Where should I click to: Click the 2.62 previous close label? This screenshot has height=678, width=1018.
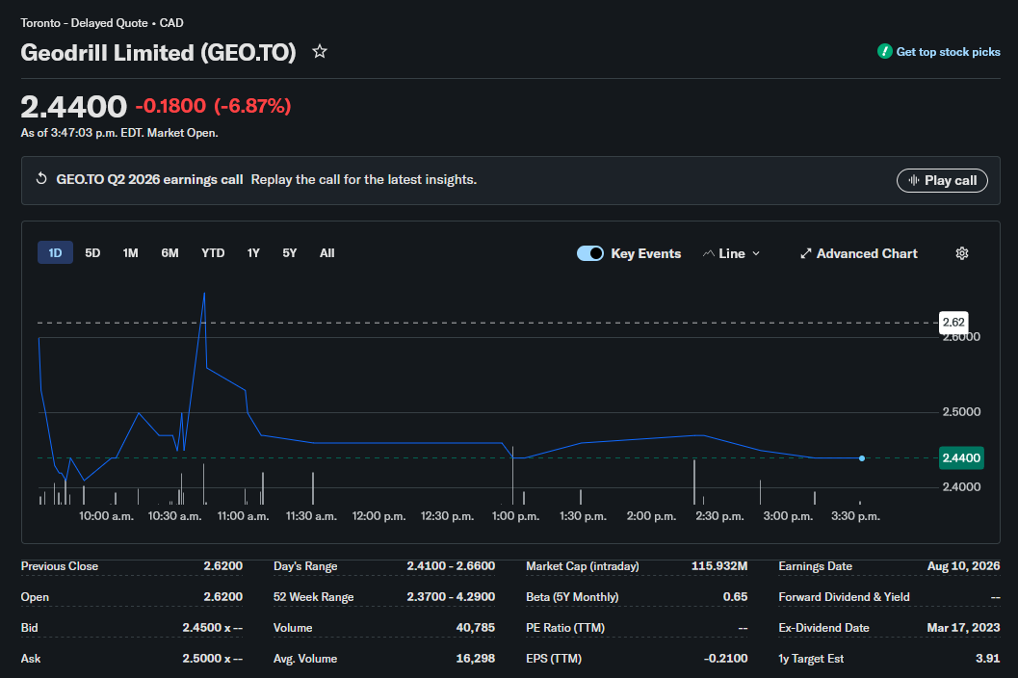coord(953,322)
